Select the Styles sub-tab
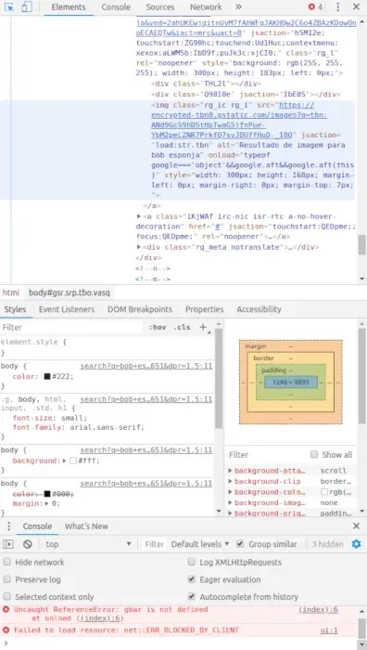 point(16,309)
